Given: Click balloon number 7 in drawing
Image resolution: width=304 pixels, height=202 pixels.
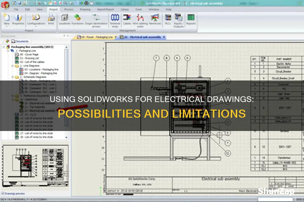Looking at the screenshot, I should point(156,58).
